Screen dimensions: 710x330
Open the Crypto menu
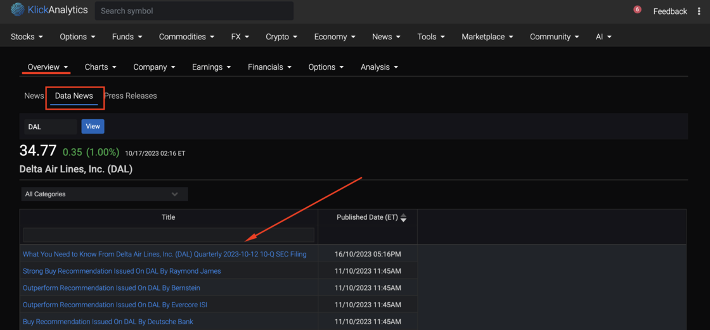click(x=281, y=37)
